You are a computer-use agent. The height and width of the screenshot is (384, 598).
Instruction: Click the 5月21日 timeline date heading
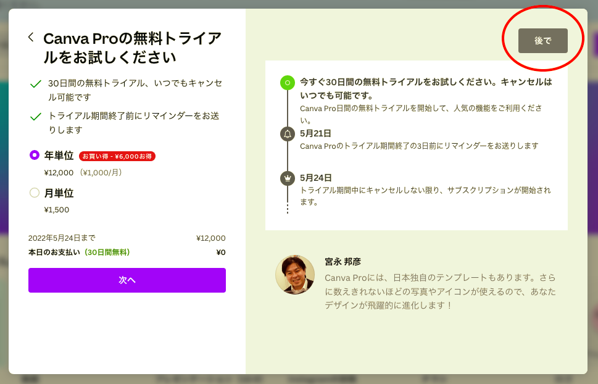coord(315,133)
